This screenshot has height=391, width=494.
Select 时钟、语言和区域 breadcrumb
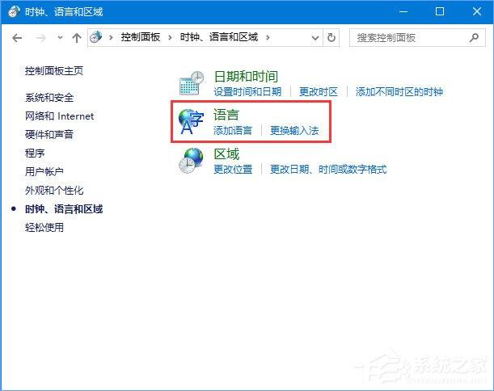click(x=219, y=37)
